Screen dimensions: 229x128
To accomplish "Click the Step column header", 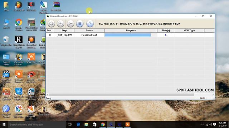I will (64, 31).
